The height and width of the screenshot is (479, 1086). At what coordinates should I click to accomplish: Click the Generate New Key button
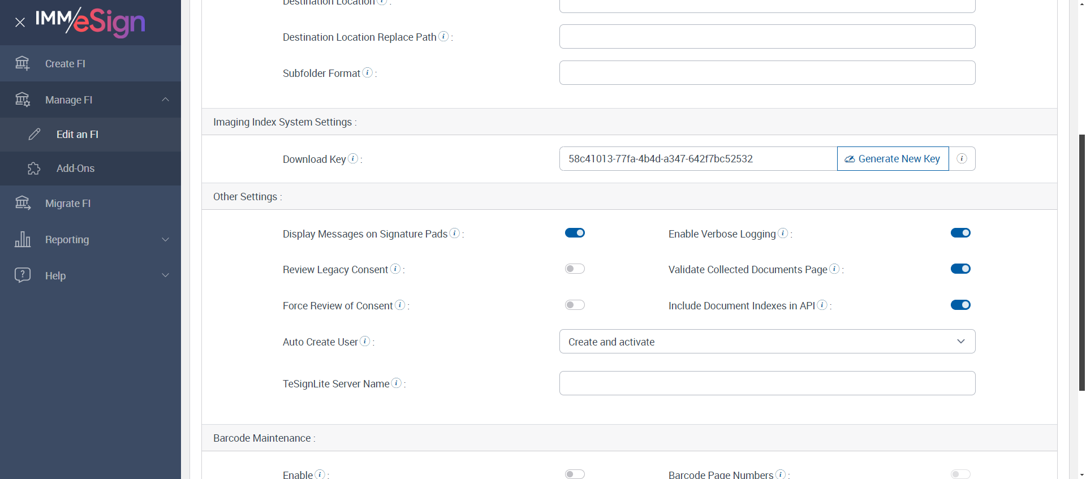coord(893,159)
